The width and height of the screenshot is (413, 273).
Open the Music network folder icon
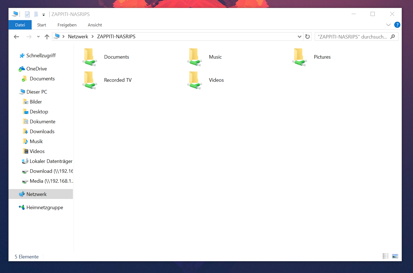(x=194, y=57)
